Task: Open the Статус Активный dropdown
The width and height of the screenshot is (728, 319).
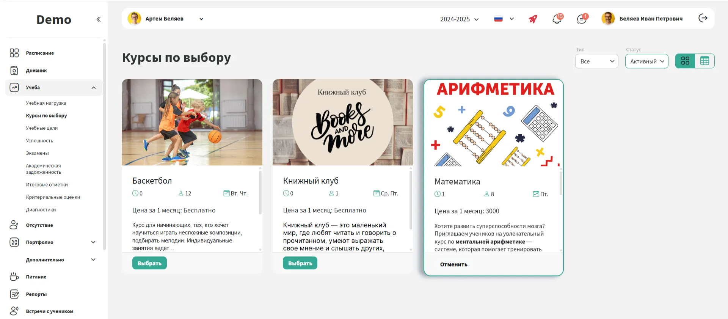Action: pos(646,61)
